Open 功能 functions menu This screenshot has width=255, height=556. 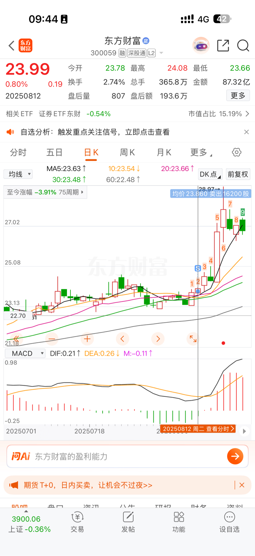click(x=179, y=522)
